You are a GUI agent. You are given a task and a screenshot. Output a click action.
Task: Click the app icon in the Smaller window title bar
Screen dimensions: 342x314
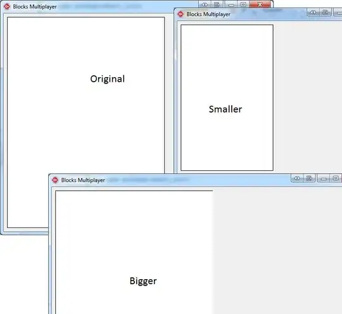pos(180,14)
